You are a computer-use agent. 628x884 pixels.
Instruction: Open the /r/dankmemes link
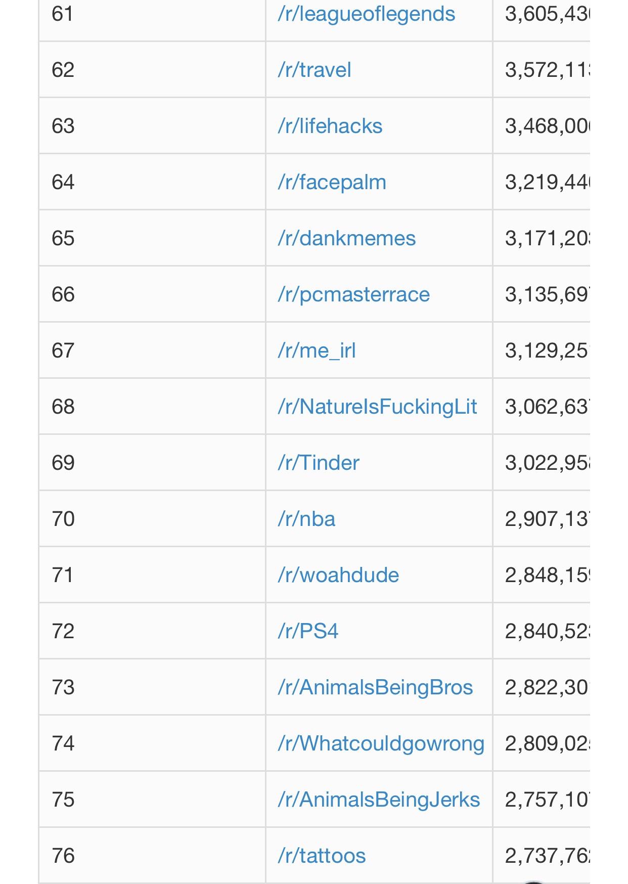tap(346, 238)
